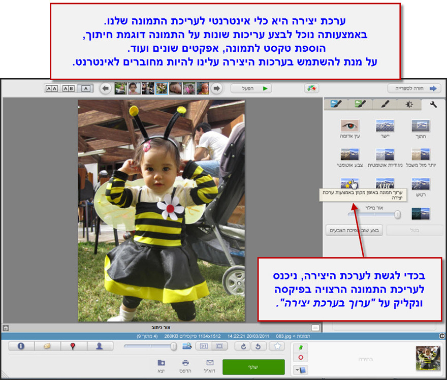Click the bee costume thumbnail in selection tray
This screenshot has height=380, width=447.
(x=428, y=358)
